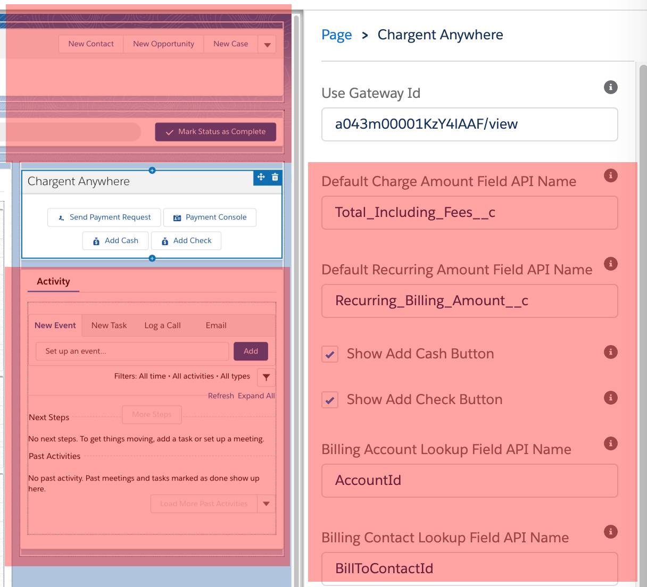
Task: Click the Expand All link
Action: coord(257,396)
